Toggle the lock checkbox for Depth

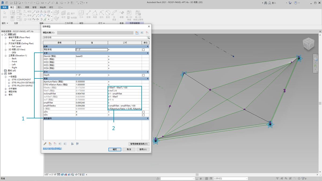[143, 75]
